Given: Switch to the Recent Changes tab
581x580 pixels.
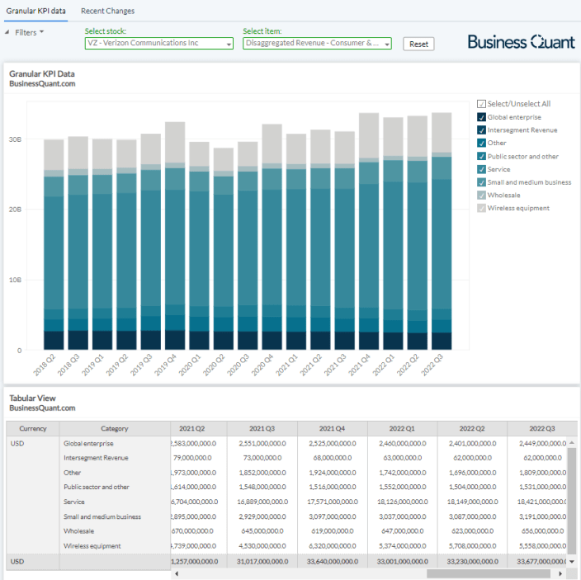Looking at the screenshot, I should (x=107, y=11).
